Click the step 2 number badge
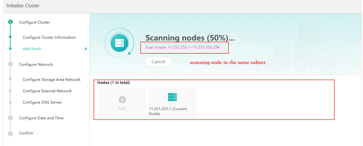The width and height of the screenshot is (363, 146). tap(10, 64)
